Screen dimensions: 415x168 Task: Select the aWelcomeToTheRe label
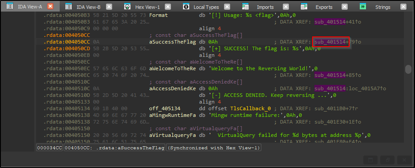point(173,68)
